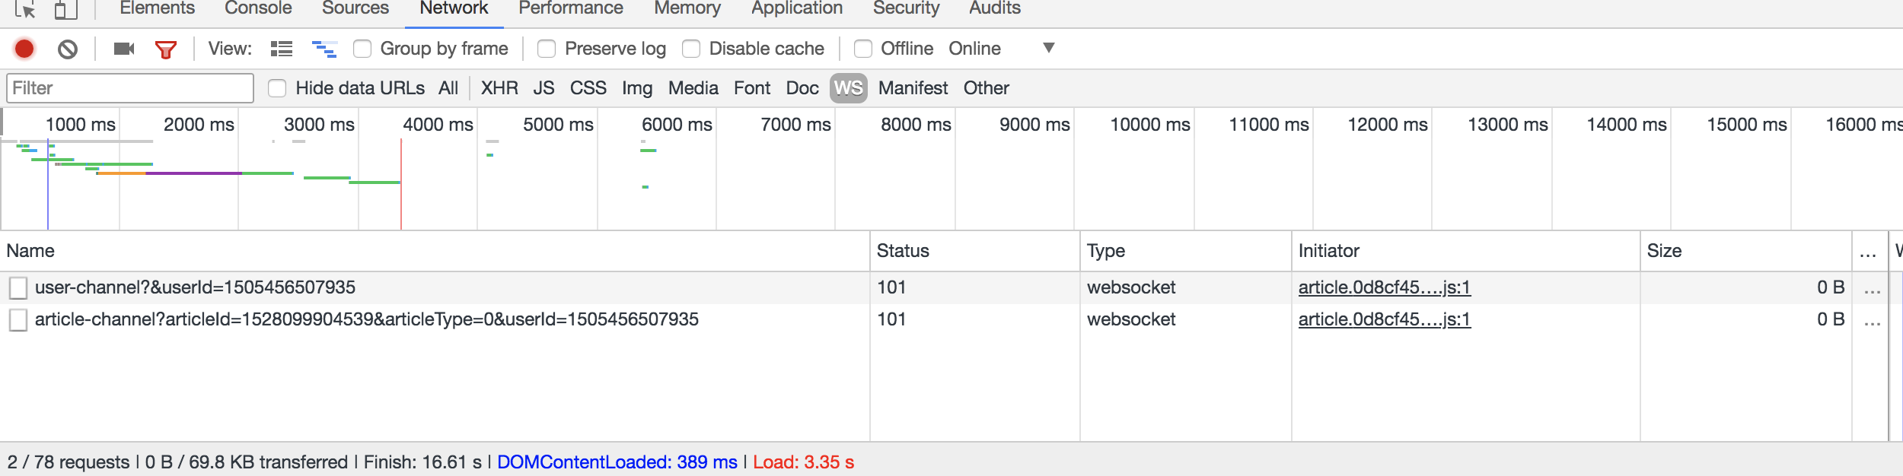Click the inspect element cursor icon

24,9
